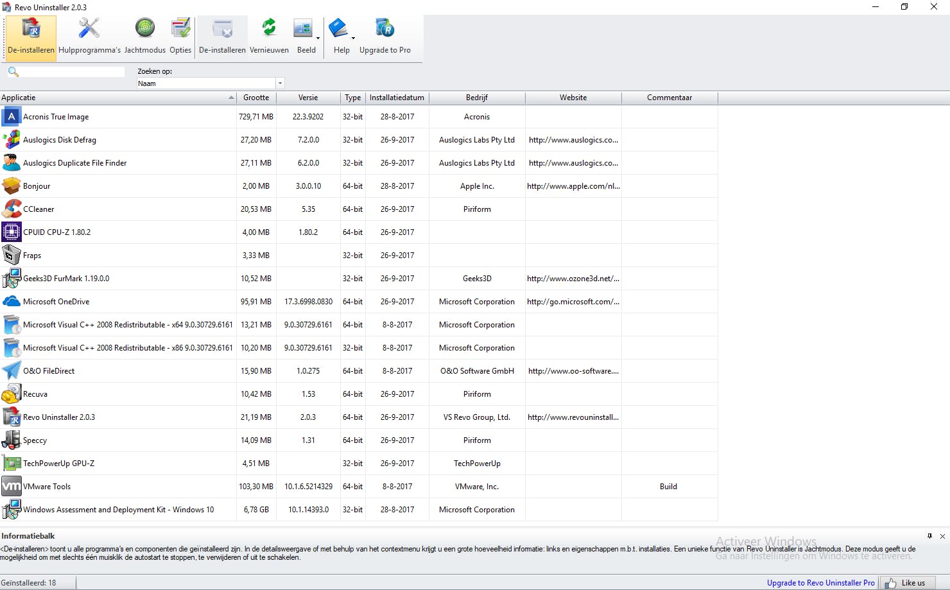The width and height of the screenshot is (950, 590).
Task: Sort list by Grootte column header
Action: pyautogui.click(x=256, y=98)
